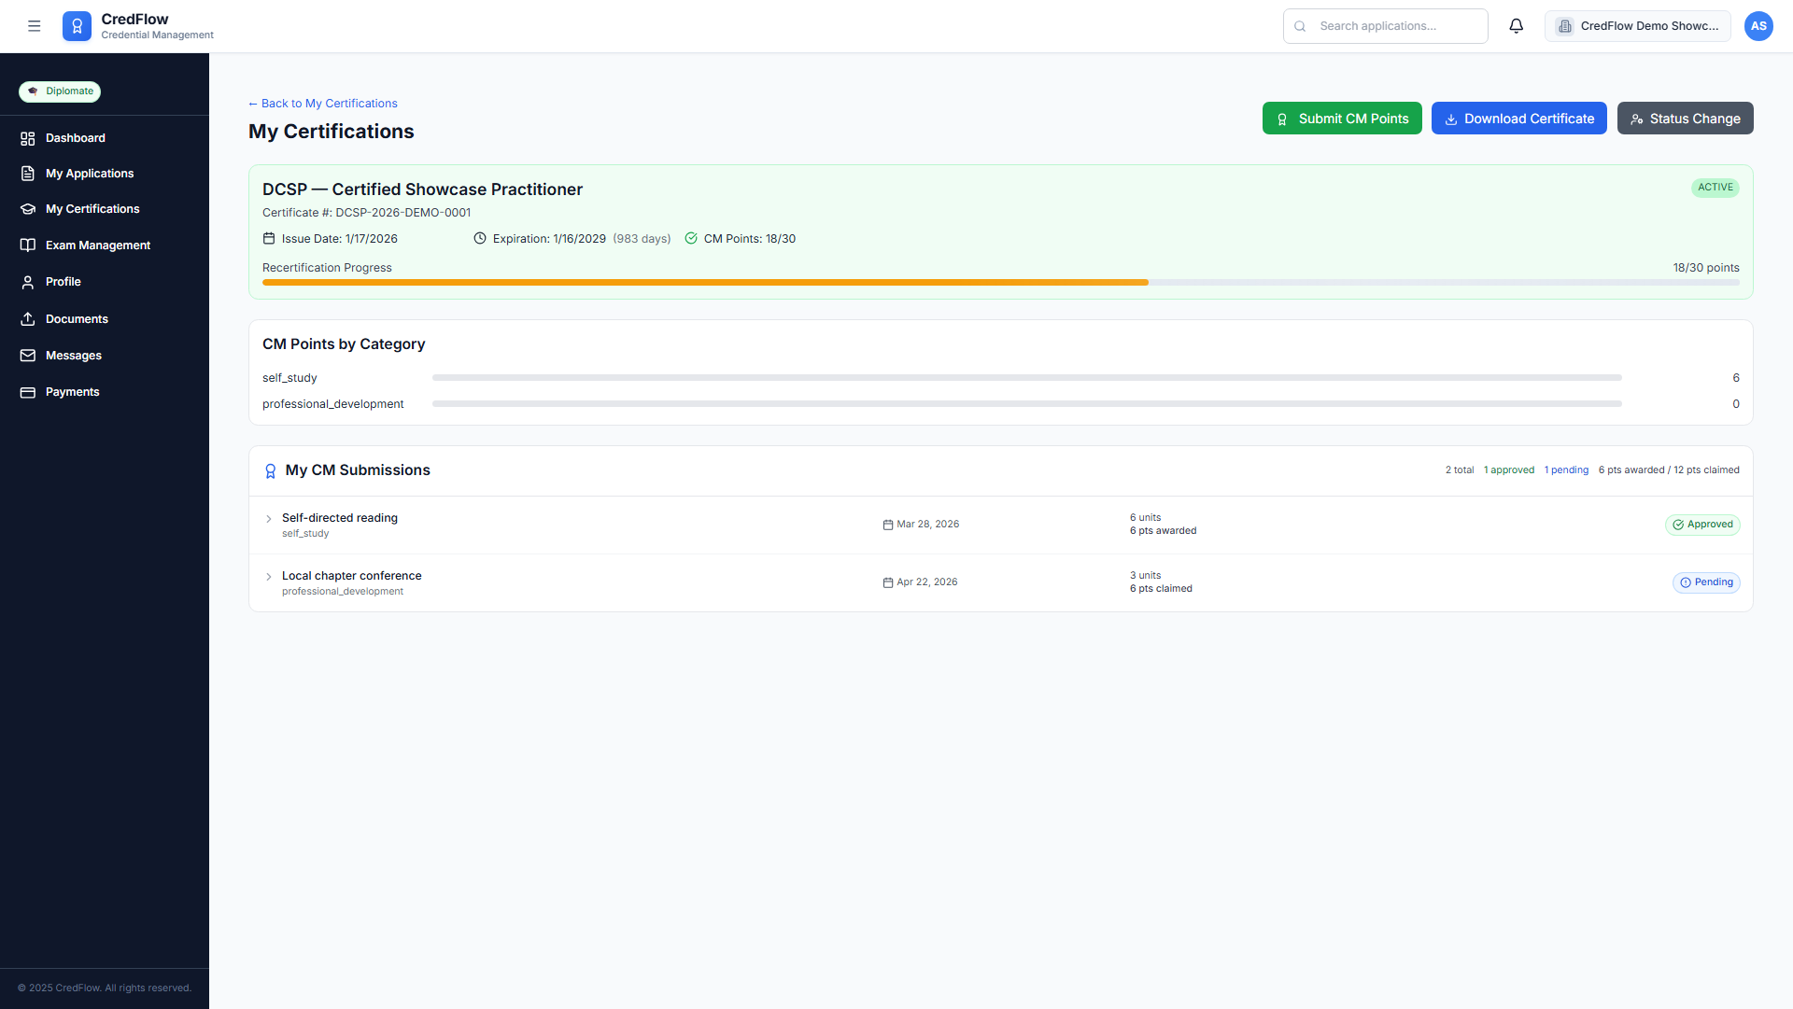Click '1 pending' summary count
The width and height of the screenshot is (1793, 1009).
(1566, 470)
